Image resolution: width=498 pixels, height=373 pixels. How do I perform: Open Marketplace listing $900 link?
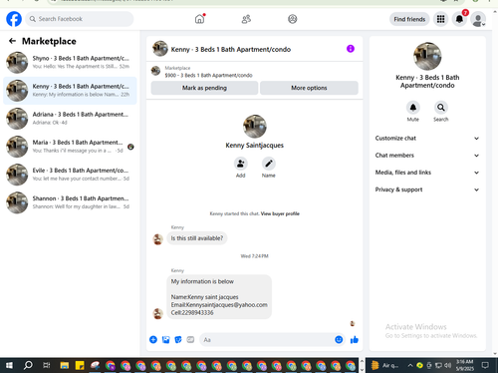208,75
